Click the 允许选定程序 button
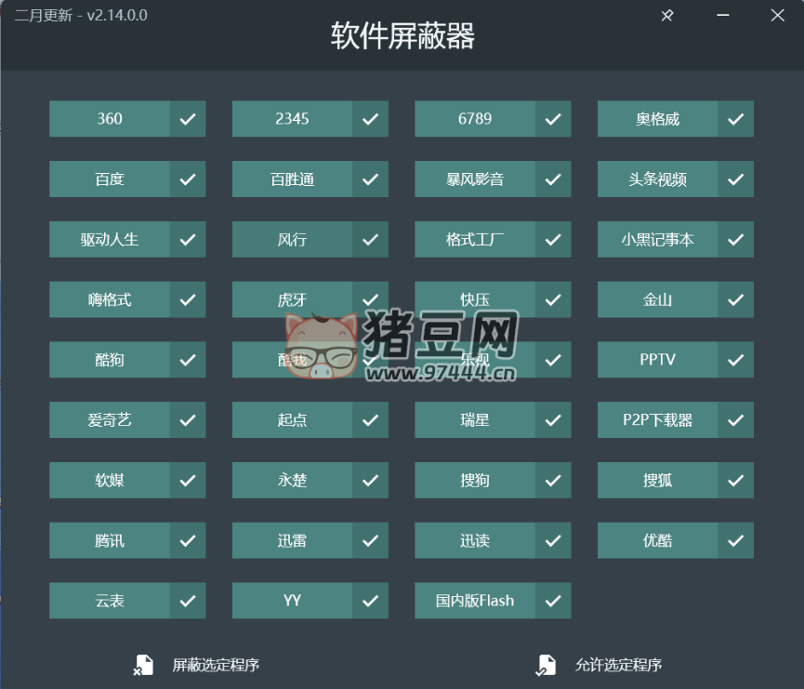The image size is (804, 689). (x=618, y=665)
